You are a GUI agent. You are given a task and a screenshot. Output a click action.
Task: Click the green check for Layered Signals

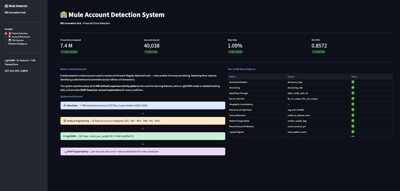coord(353,132)
